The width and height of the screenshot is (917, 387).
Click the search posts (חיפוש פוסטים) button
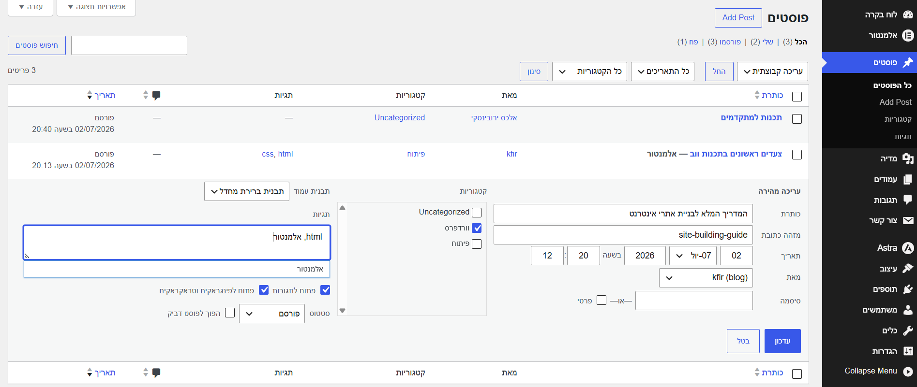click(37, 45)
